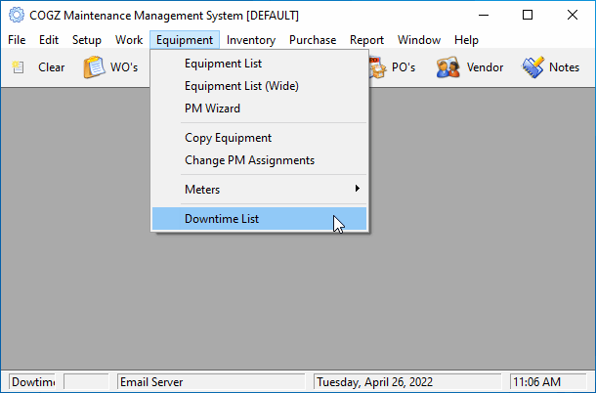Maximize the COGZ window
Screen dimensions: 596x393
528,16
